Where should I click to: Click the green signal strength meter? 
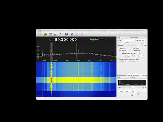point(97,39)
